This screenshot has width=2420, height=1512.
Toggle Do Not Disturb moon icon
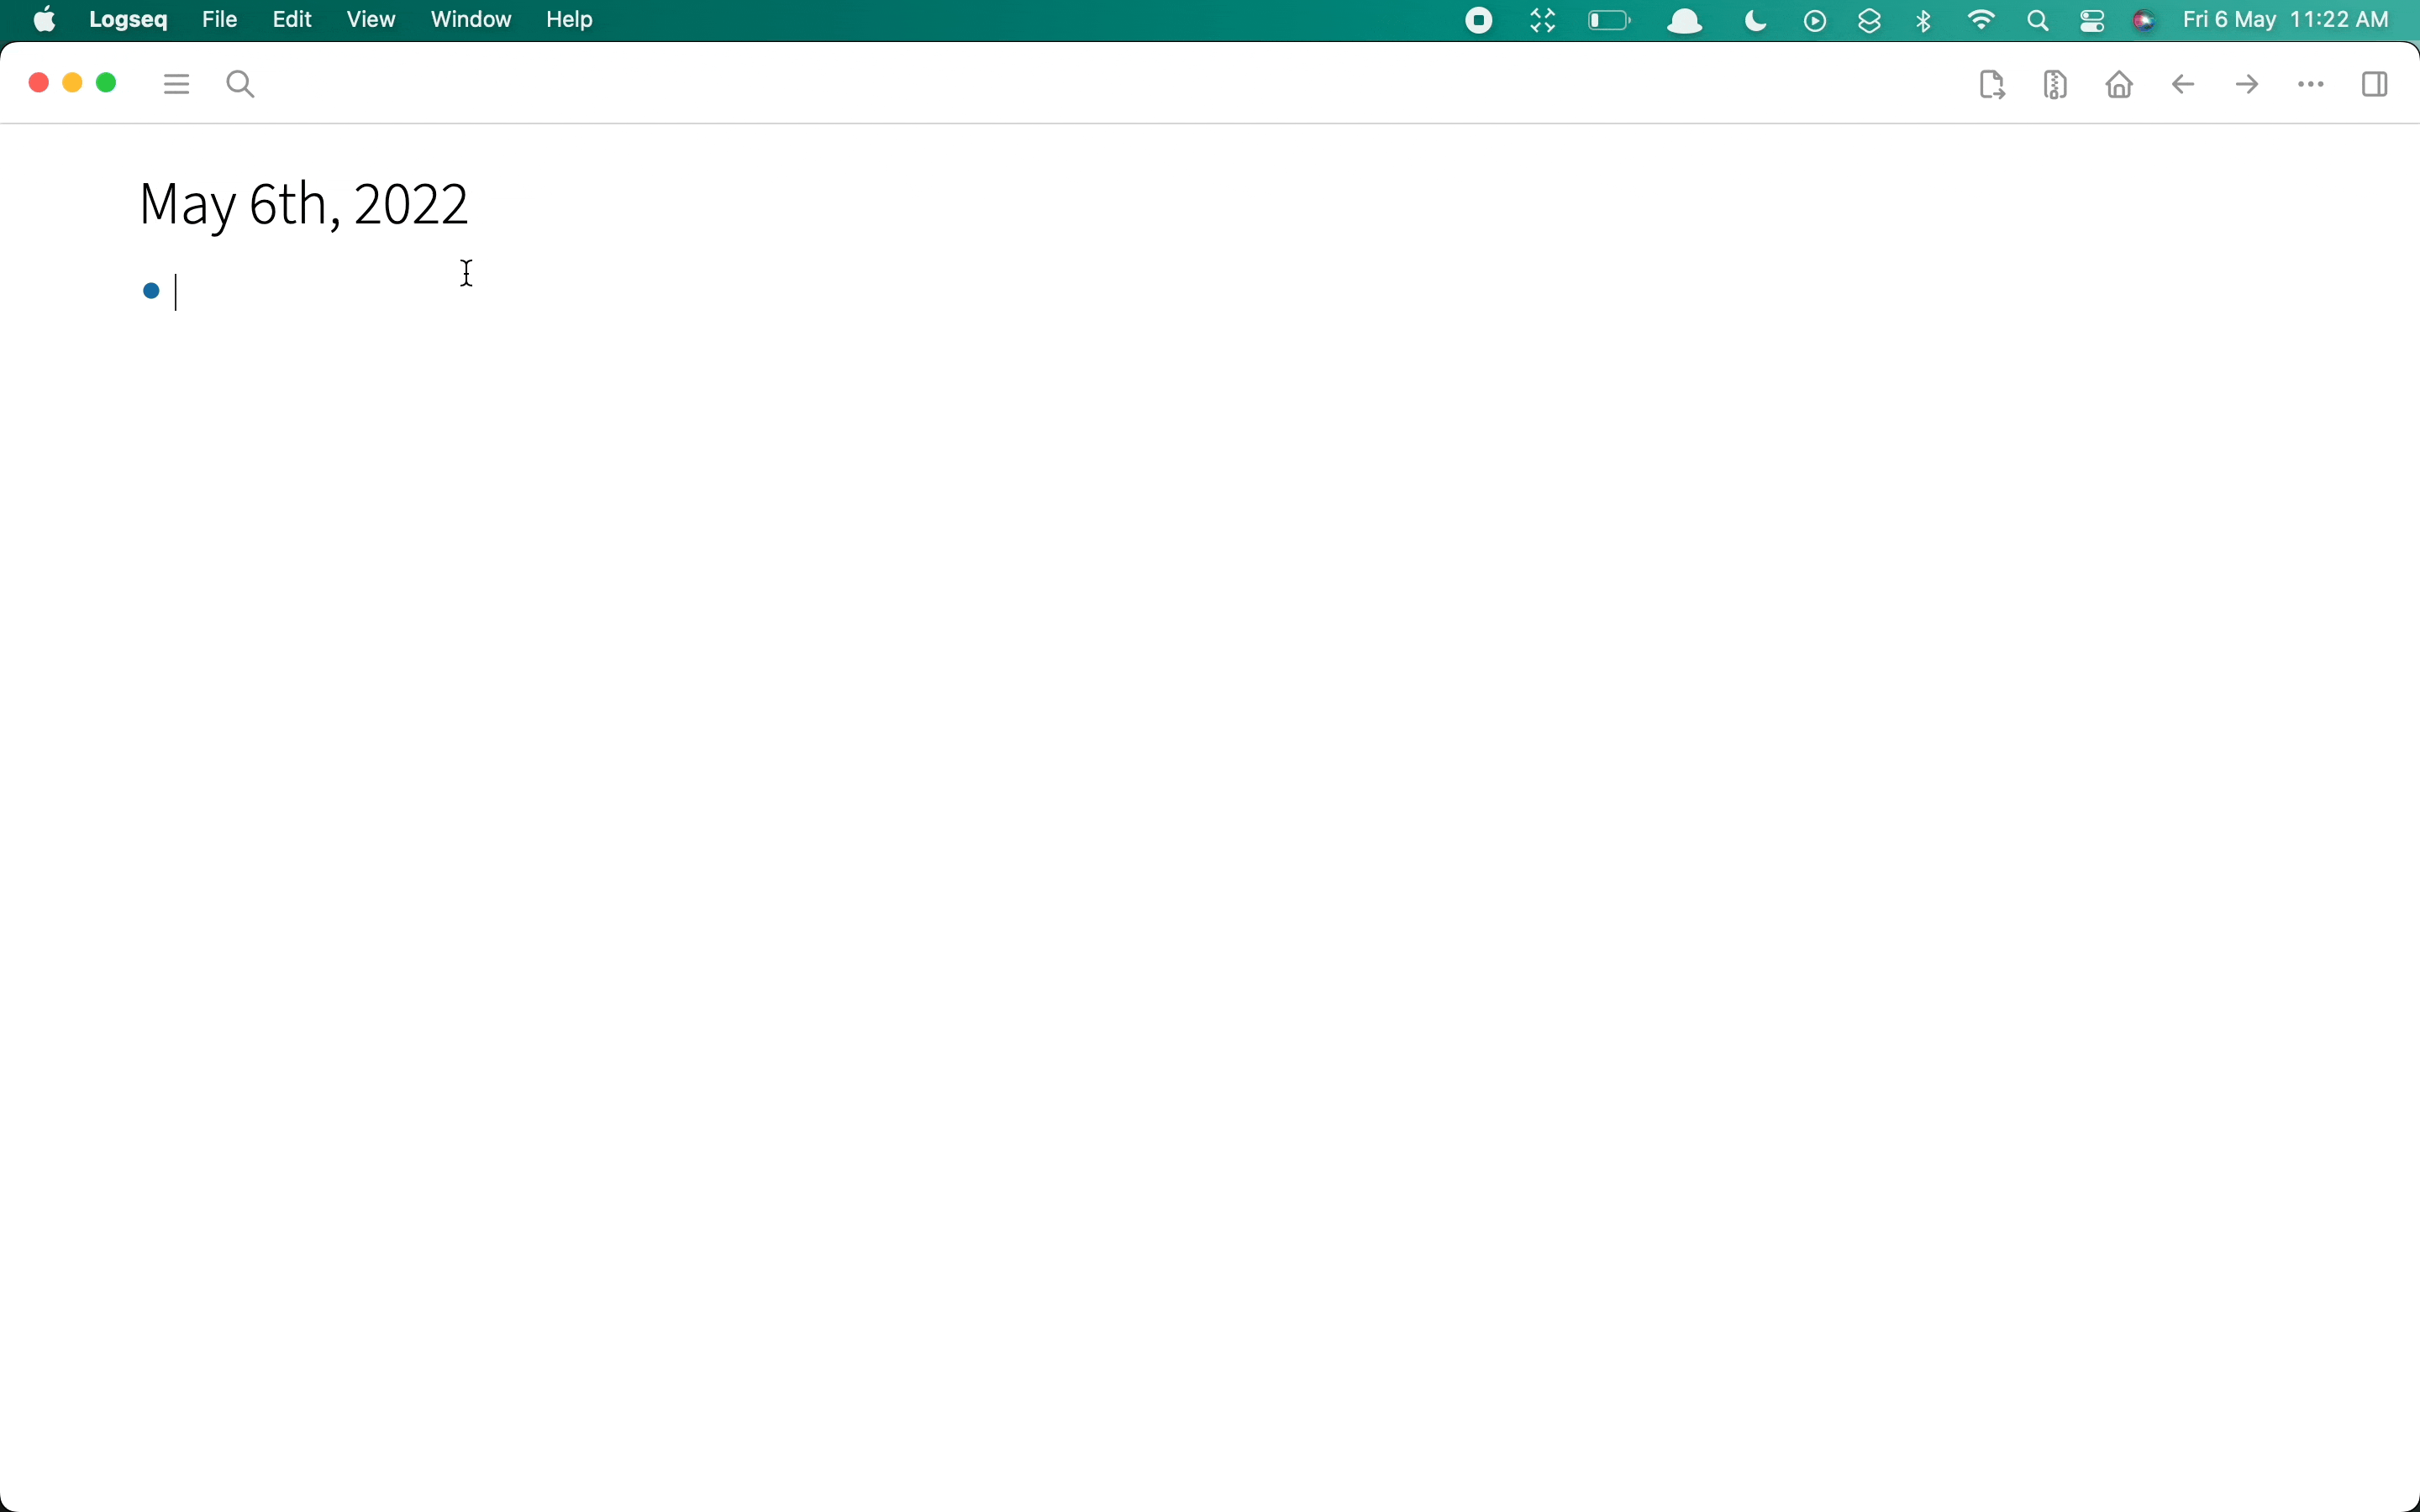click(1756, 21)
